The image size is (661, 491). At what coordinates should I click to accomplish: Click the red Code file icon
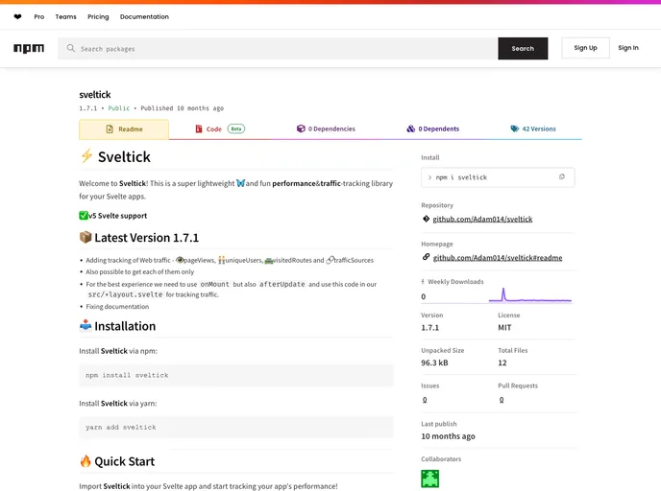[x=199, y=129]
